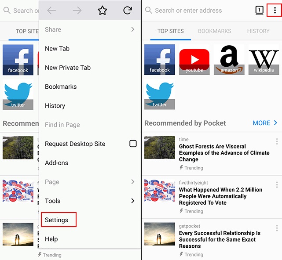282x260 pixels.
Task: Open the three-dot overflow menu in right panel
Action: [275, 10]
